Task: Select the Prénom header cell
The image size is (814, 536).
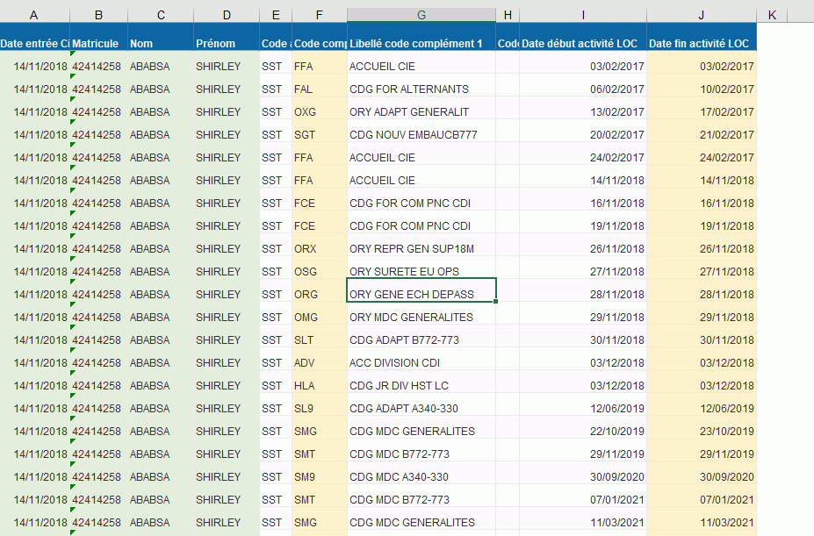Action: 226,44
